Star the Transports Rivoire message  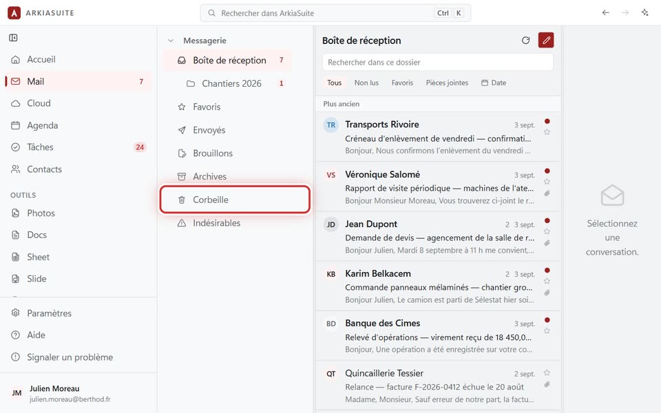(547, 132)
